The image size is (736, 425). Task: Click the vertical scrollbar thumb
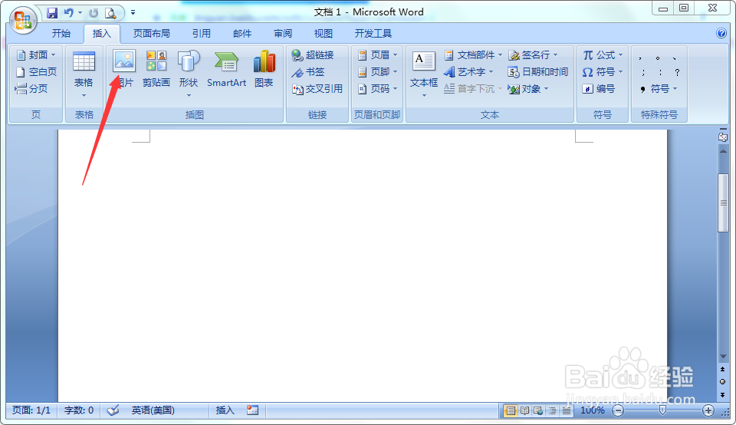(x=723, y=203)
